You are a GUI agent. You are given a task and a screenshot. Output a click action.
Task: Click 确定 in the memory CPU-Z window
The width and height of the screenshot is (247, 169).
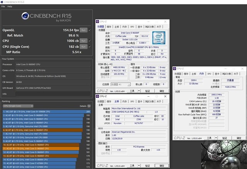pos(239,138)
